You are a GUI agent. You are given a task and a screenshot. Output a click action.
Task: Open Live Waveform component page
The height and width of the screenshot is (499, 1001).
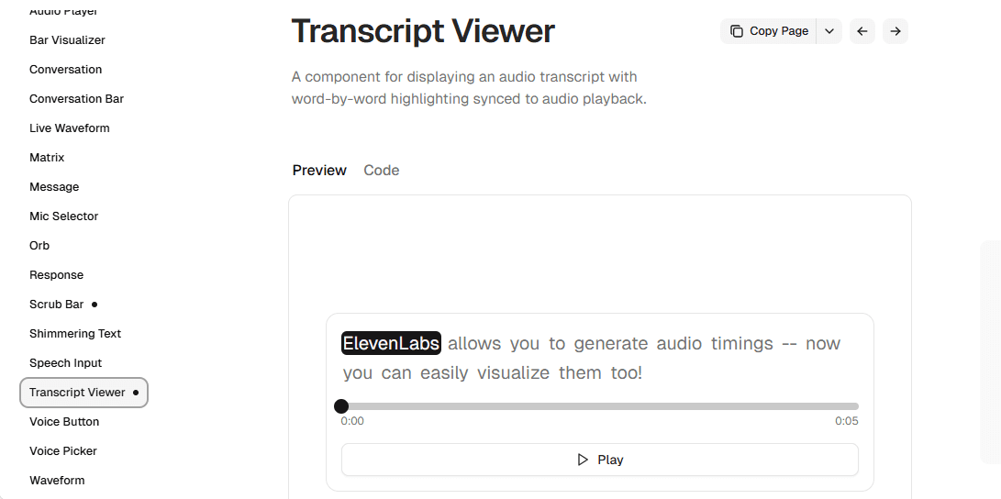tap(69, 128)
